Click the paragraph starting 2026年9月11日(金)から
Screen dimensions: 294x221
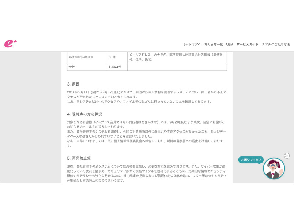147,94
